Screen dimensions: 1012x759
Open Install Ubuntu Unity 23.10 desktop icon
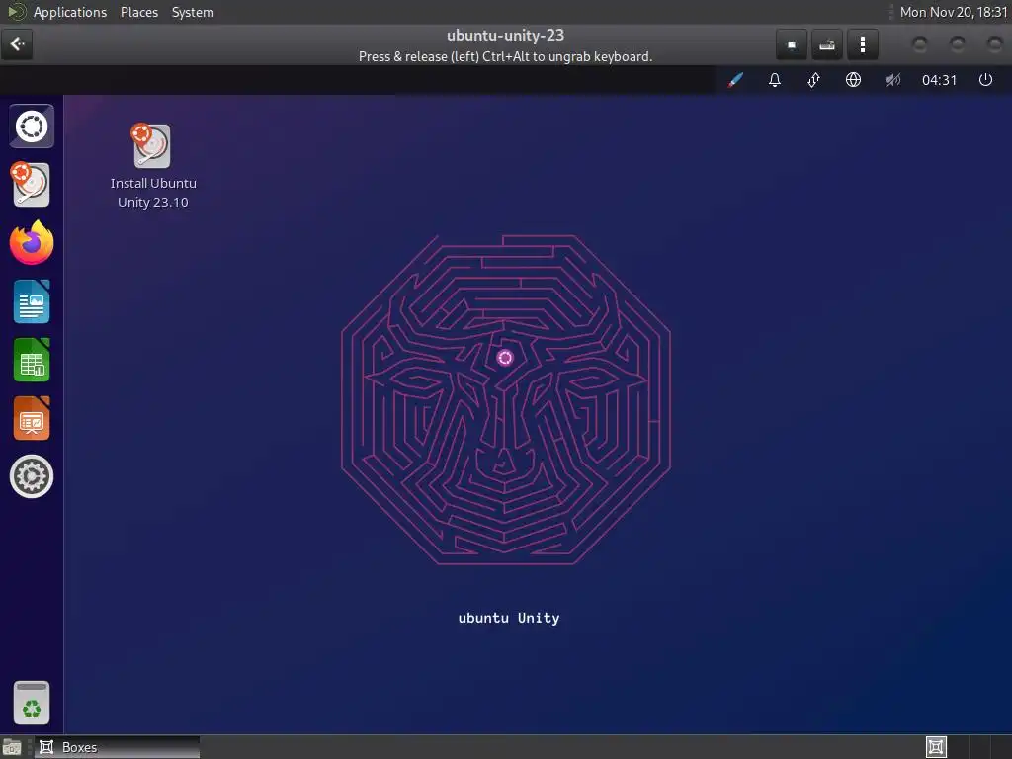[153, 166]
